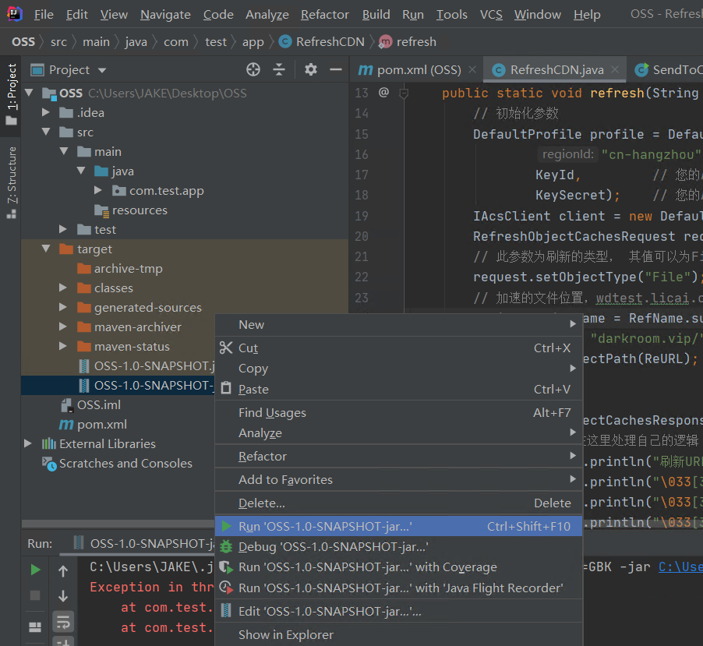
Task: Hide the Project tool window
Action: click(336, 69)
